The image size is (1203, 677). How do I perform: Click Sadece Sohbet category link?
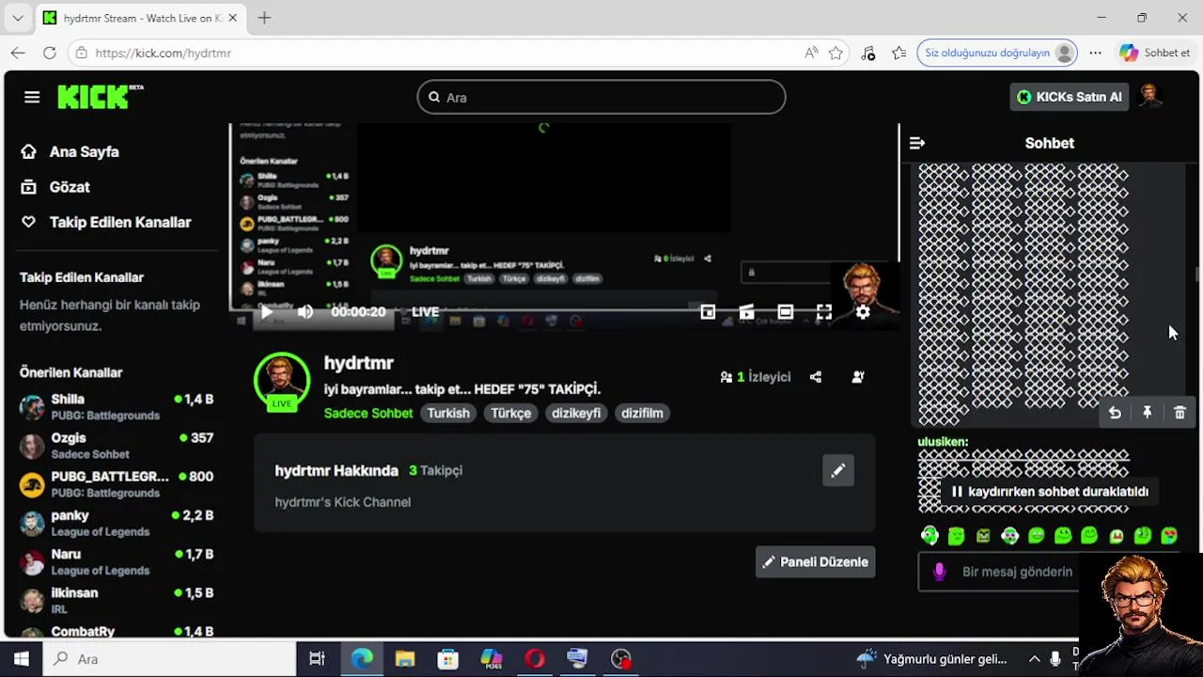click(x=368, y=413)
